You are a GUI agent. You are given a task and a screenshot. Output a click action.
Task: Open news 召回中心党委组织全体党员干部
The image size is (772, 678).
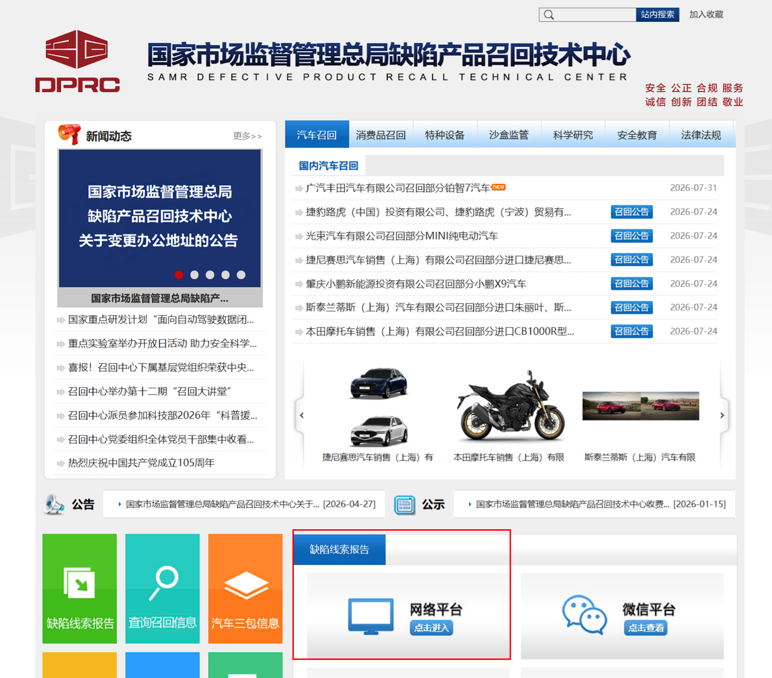pyautogui.click(x=161, y=439)
